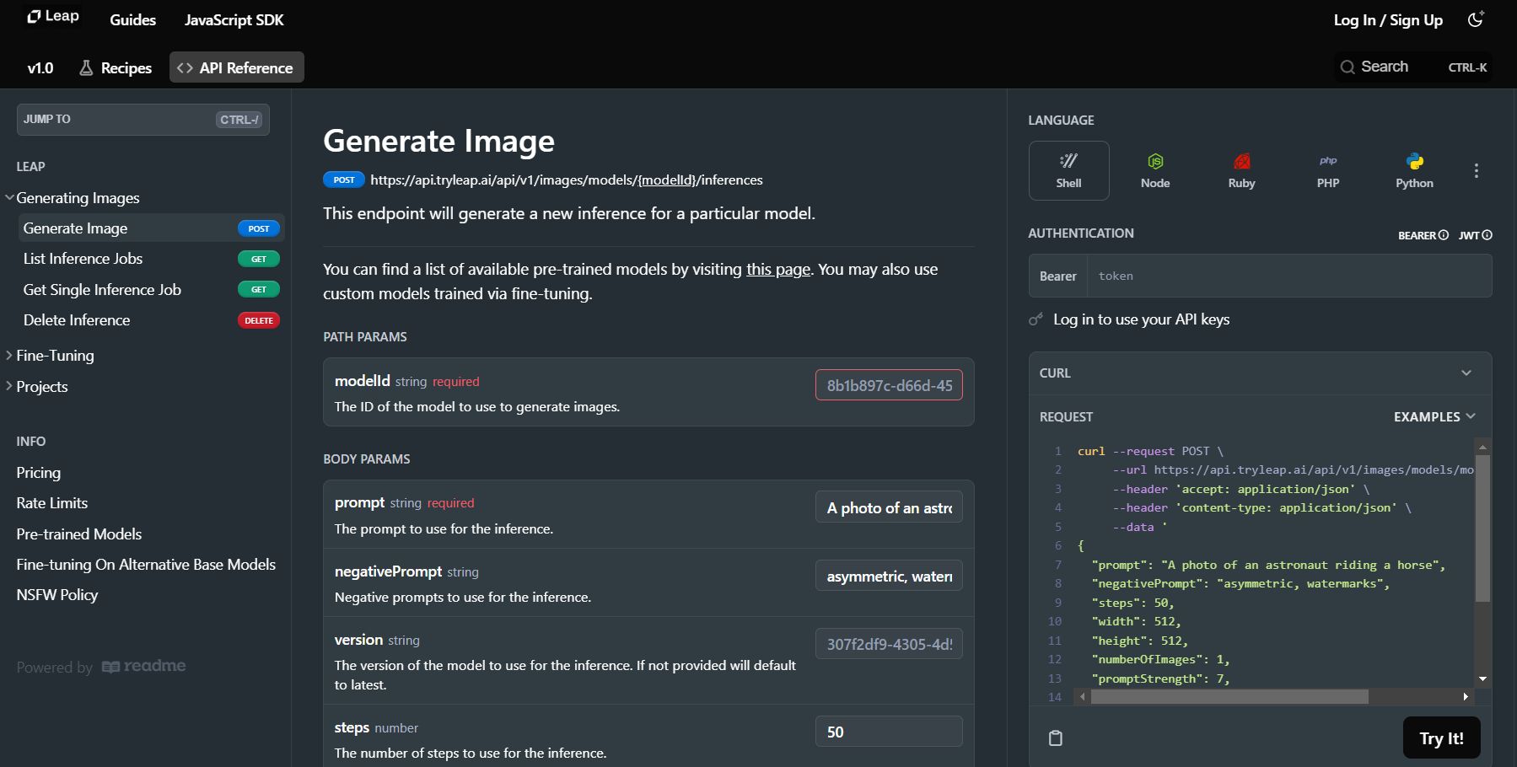Open the Guides page
This screenshot has height=767, width=1517.
pyautogui.click(x=132, y=19)
